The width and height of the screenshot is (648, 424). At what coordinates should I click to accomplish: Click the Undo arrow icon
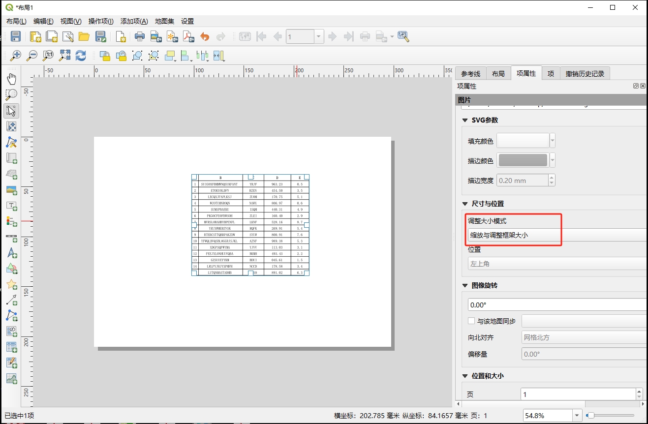(205, 36)
